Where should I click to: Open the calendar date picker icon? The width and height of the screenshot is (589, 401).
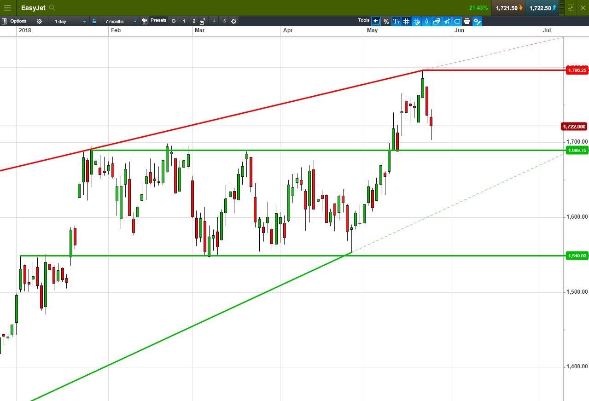[145, 21]
